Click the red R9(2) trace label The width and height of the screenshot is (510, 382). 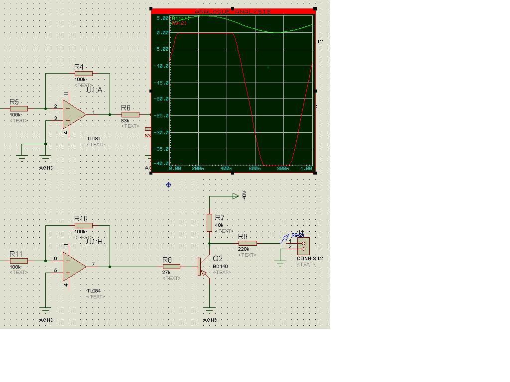(179, 23)
